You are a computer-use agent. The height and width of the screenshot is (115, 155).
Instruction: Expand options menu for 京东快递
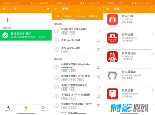coord(152,35)
